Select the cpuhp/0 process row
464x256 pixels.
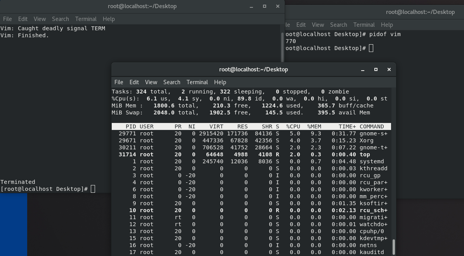251,232
